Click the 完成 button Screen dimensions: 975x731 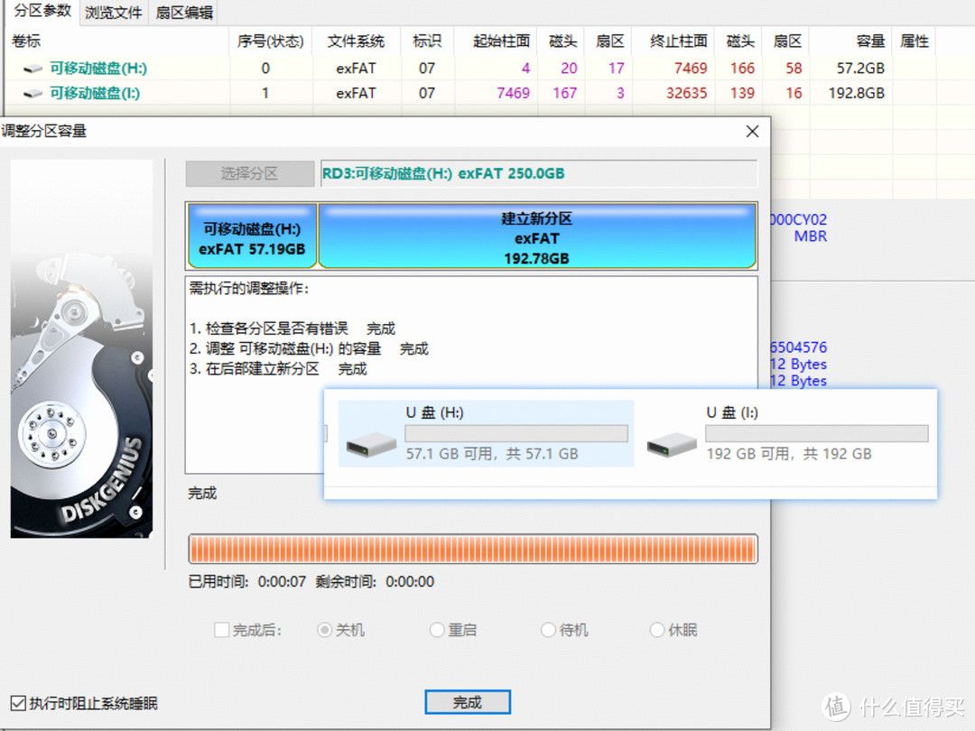(468, 702)
